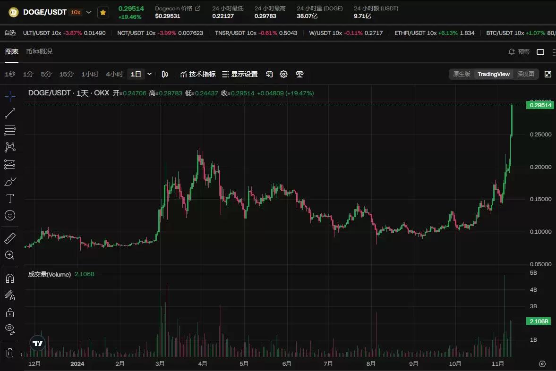Open 显示设置 display settings
The width and height of the screenshot is (556, 371).
point(240,74)
